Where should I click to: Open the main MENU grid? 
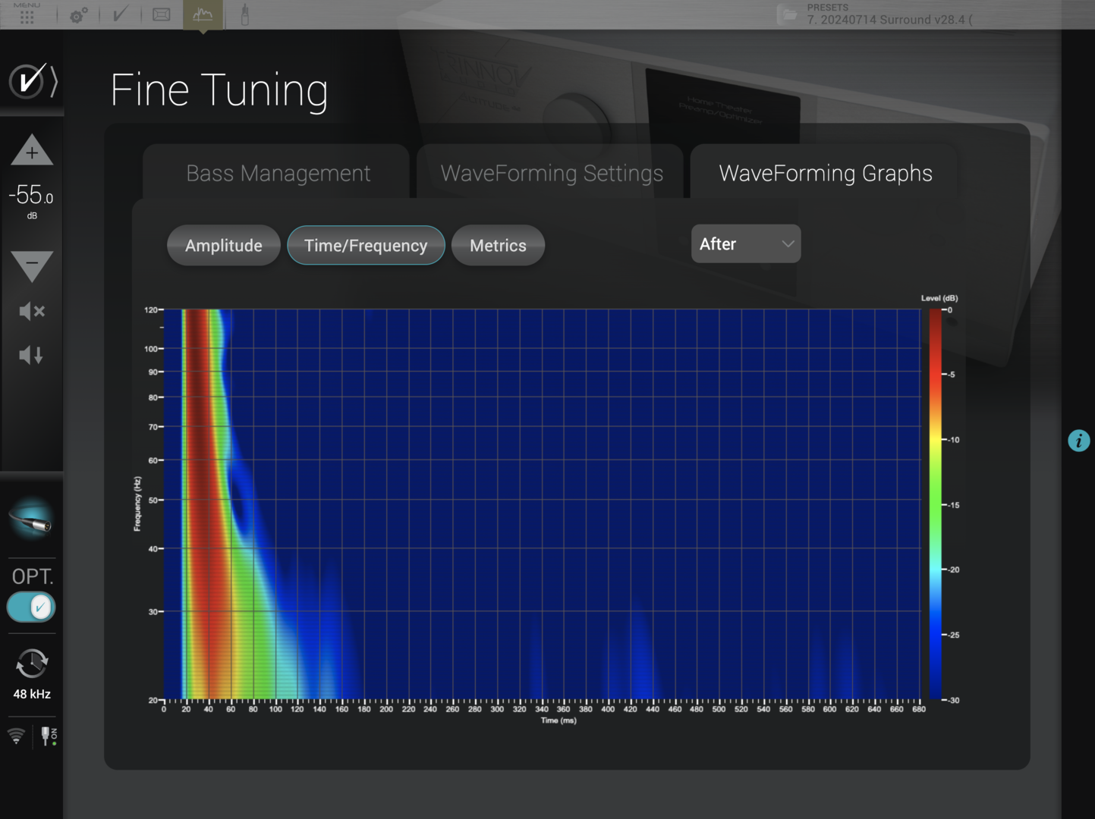[27, 14]
